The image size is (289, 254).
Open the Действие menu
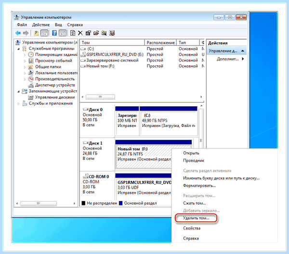(41, 25)
